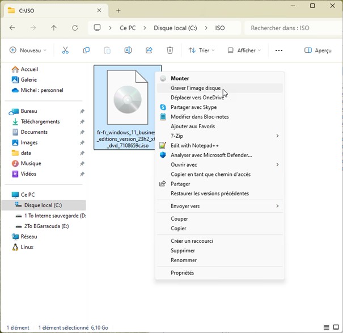The image size is (343, 333).
Task: Click the Rename icon in toolbar
Action: [x=128, y=50]
